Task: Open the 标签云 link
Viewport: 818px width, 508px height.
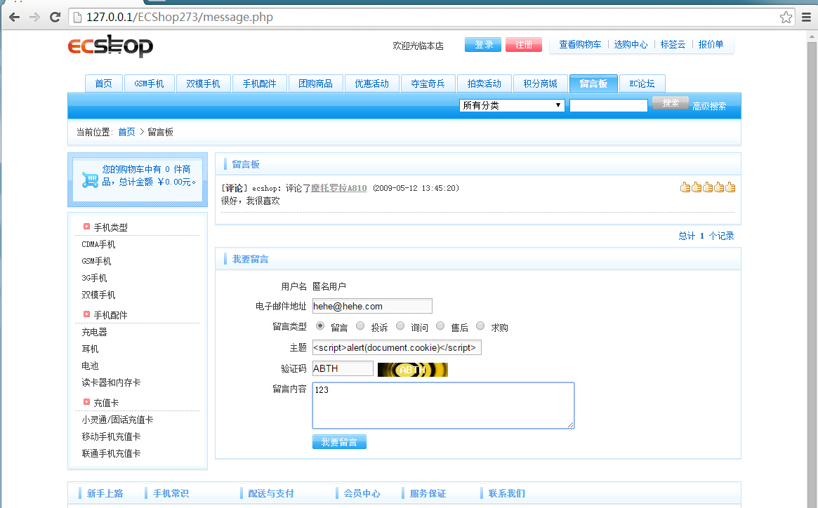Action: (x=673, y=44)
